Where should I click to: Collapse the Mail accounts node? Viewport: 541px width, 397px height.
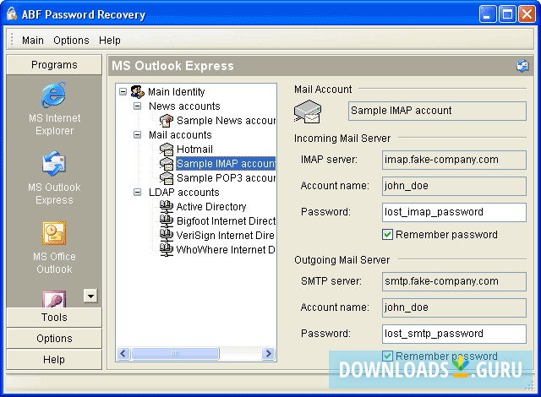tap(137, 135)
